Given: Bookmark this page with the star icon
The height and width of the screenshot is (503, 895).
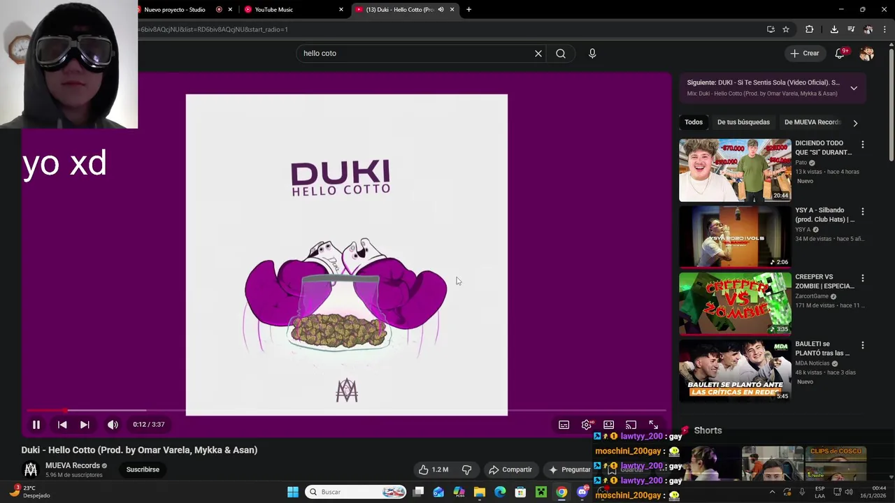Looking at the screenshot, I should tap(786, 29).
